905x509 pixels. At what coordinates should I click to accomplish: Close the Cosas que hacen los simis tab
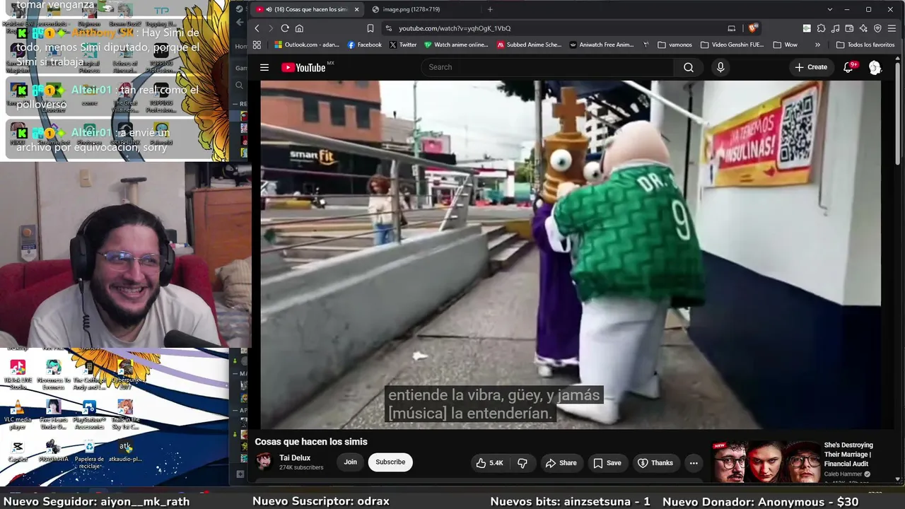[x=356, y=9]
